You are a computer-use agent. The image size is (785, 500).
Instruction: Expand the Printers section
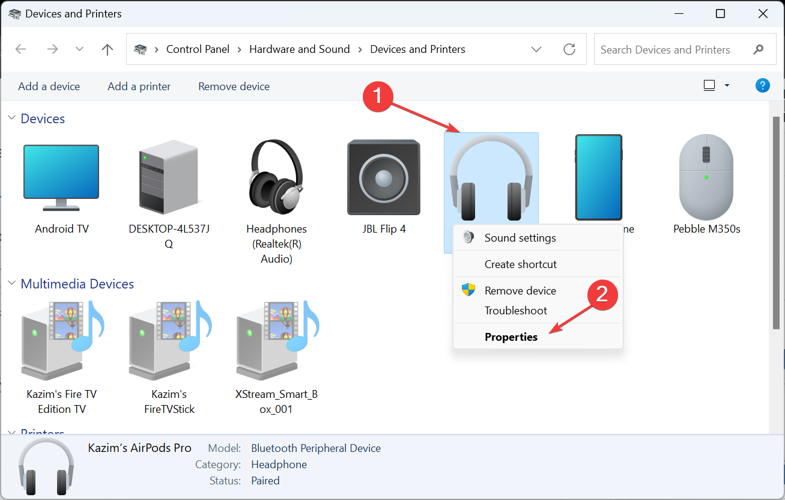12,433
